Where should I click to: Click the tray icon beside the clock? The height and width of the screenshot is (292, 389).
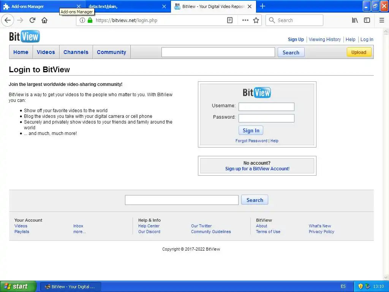(x=368, y=286)
